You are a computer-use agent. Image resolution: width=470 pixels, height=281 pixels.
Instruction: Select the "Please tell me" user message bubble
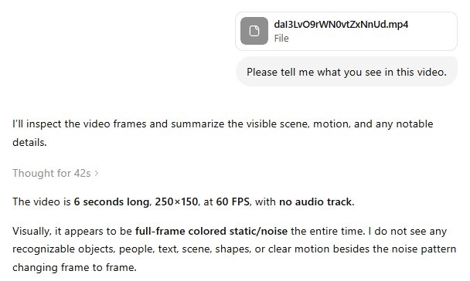346,72
